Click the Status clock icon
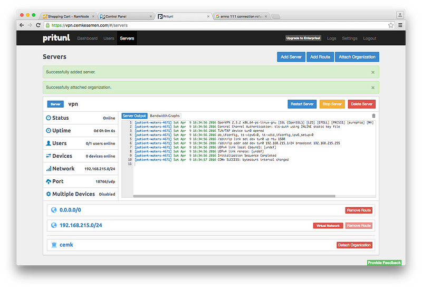Screen dimensions: 422x289 (x=49, y=118)
